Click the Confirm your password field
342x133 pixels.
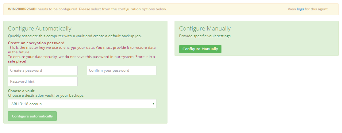[x=121, y=70]
